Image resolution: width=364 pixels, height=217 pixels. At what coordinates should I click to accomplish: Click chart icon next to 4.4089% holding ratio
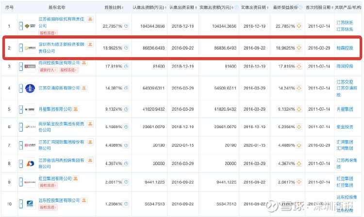126,145
